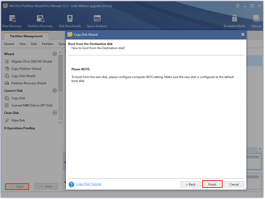Click the Convert MBR Disk to GPT Disk icon
Viewport: 265px width, 199px height.
[7, 105]
